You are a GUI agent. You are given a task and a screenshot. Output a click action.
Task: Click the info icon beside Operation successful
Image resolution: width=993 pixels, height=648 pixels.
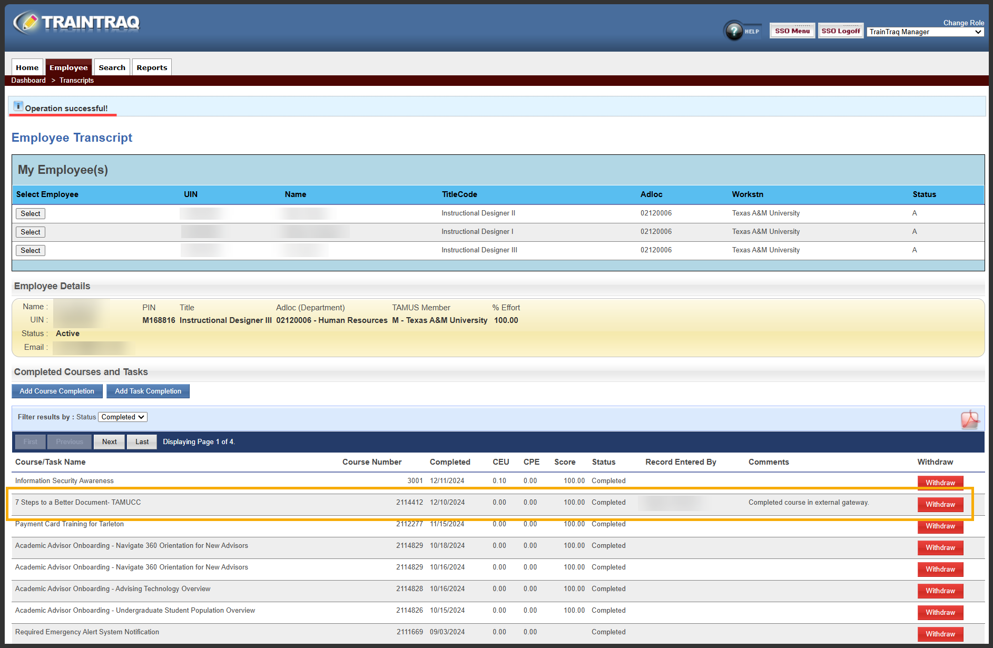point(19,106)
